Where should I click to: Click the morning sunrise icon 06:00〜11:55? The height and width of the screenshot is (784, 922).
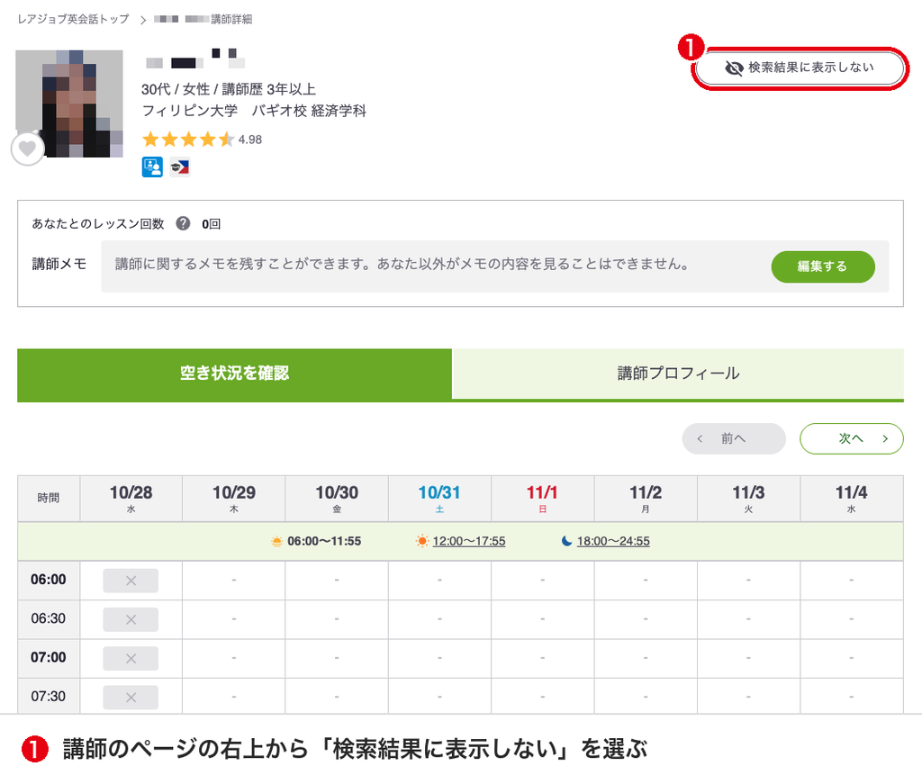pos(276,541)
